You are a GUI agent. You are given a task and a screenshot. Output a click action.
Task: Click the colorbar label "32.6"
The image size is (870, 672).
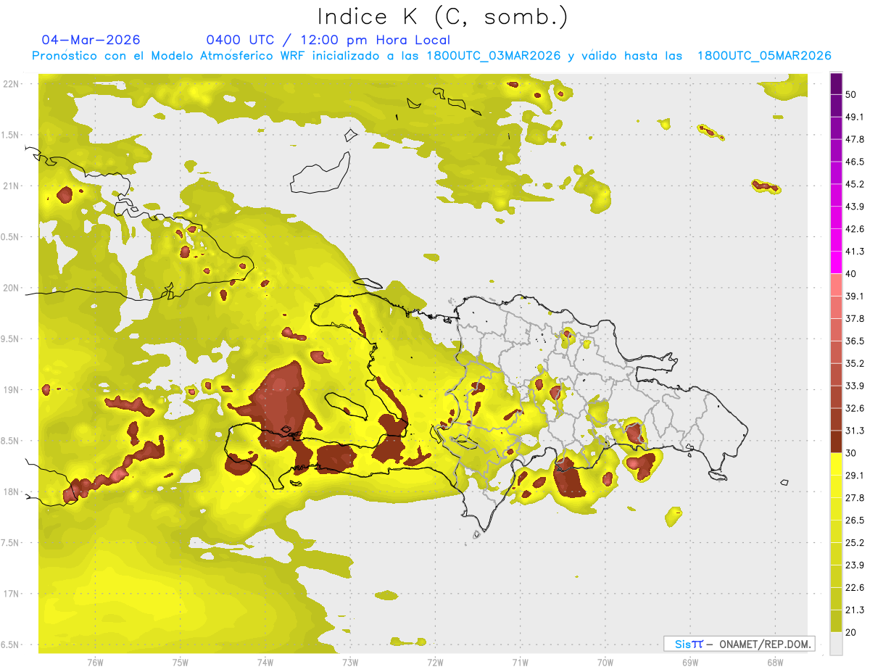pos(855,408)
